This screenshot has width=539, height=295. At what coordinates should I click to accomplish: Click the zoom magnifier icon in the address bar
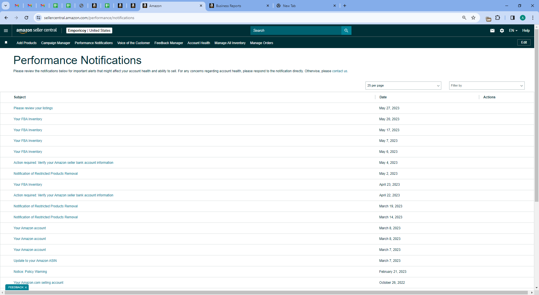point(464,18)
